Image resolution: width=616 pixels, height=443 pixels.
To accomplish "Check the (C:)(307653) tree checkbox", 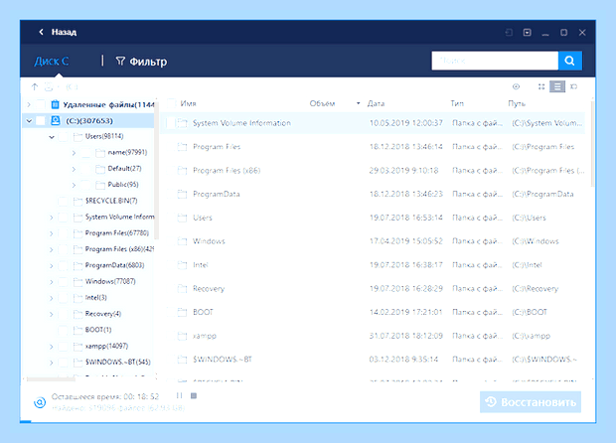I will tap(41, 120).
